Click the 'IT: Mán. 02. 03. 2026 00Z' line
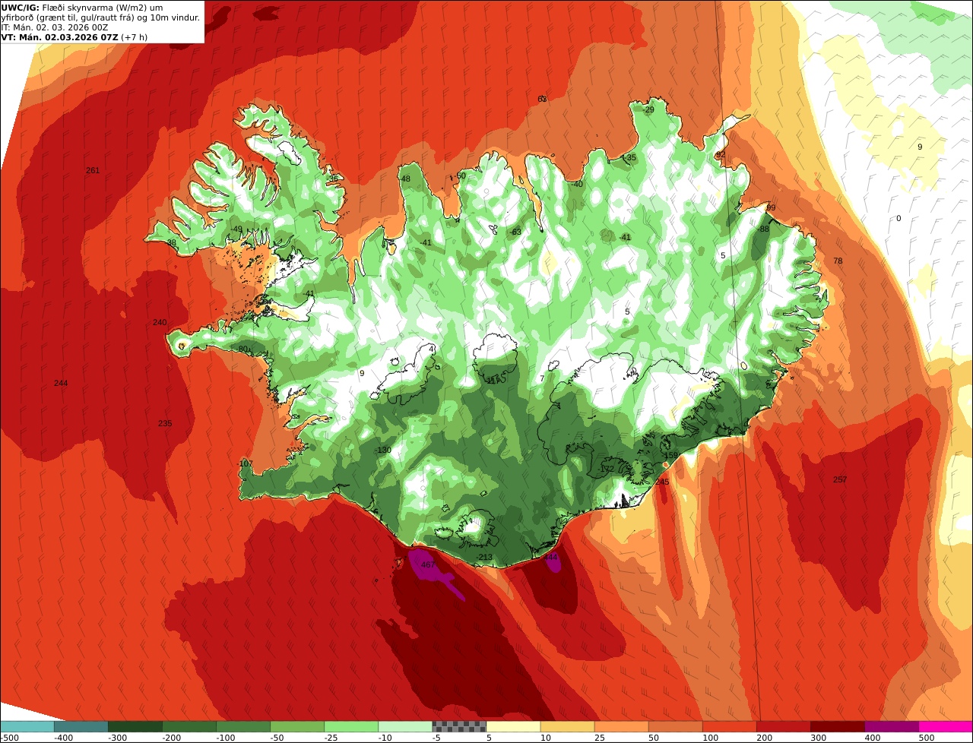973x743 pixels. [55, 27]
